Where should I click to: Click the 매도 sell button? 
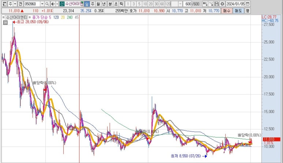[238, 11]
